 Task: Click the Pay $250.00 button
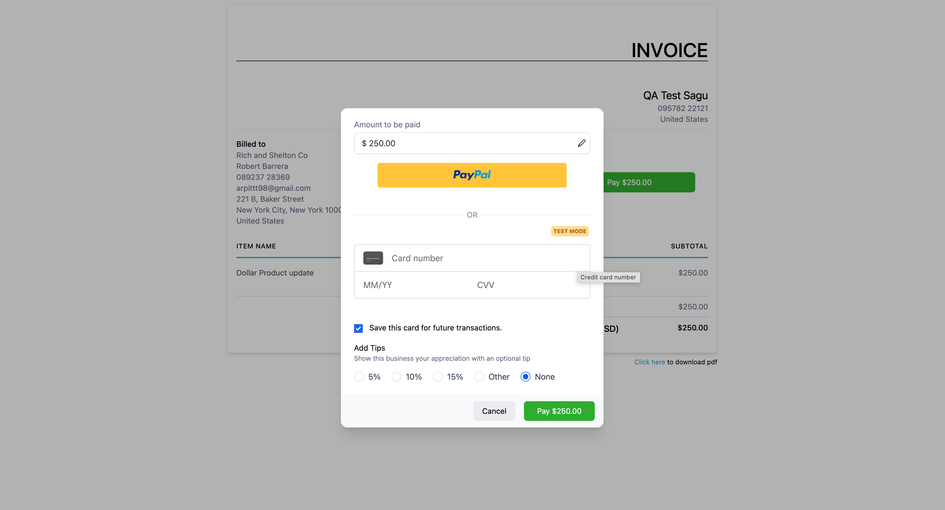point(559,411)
